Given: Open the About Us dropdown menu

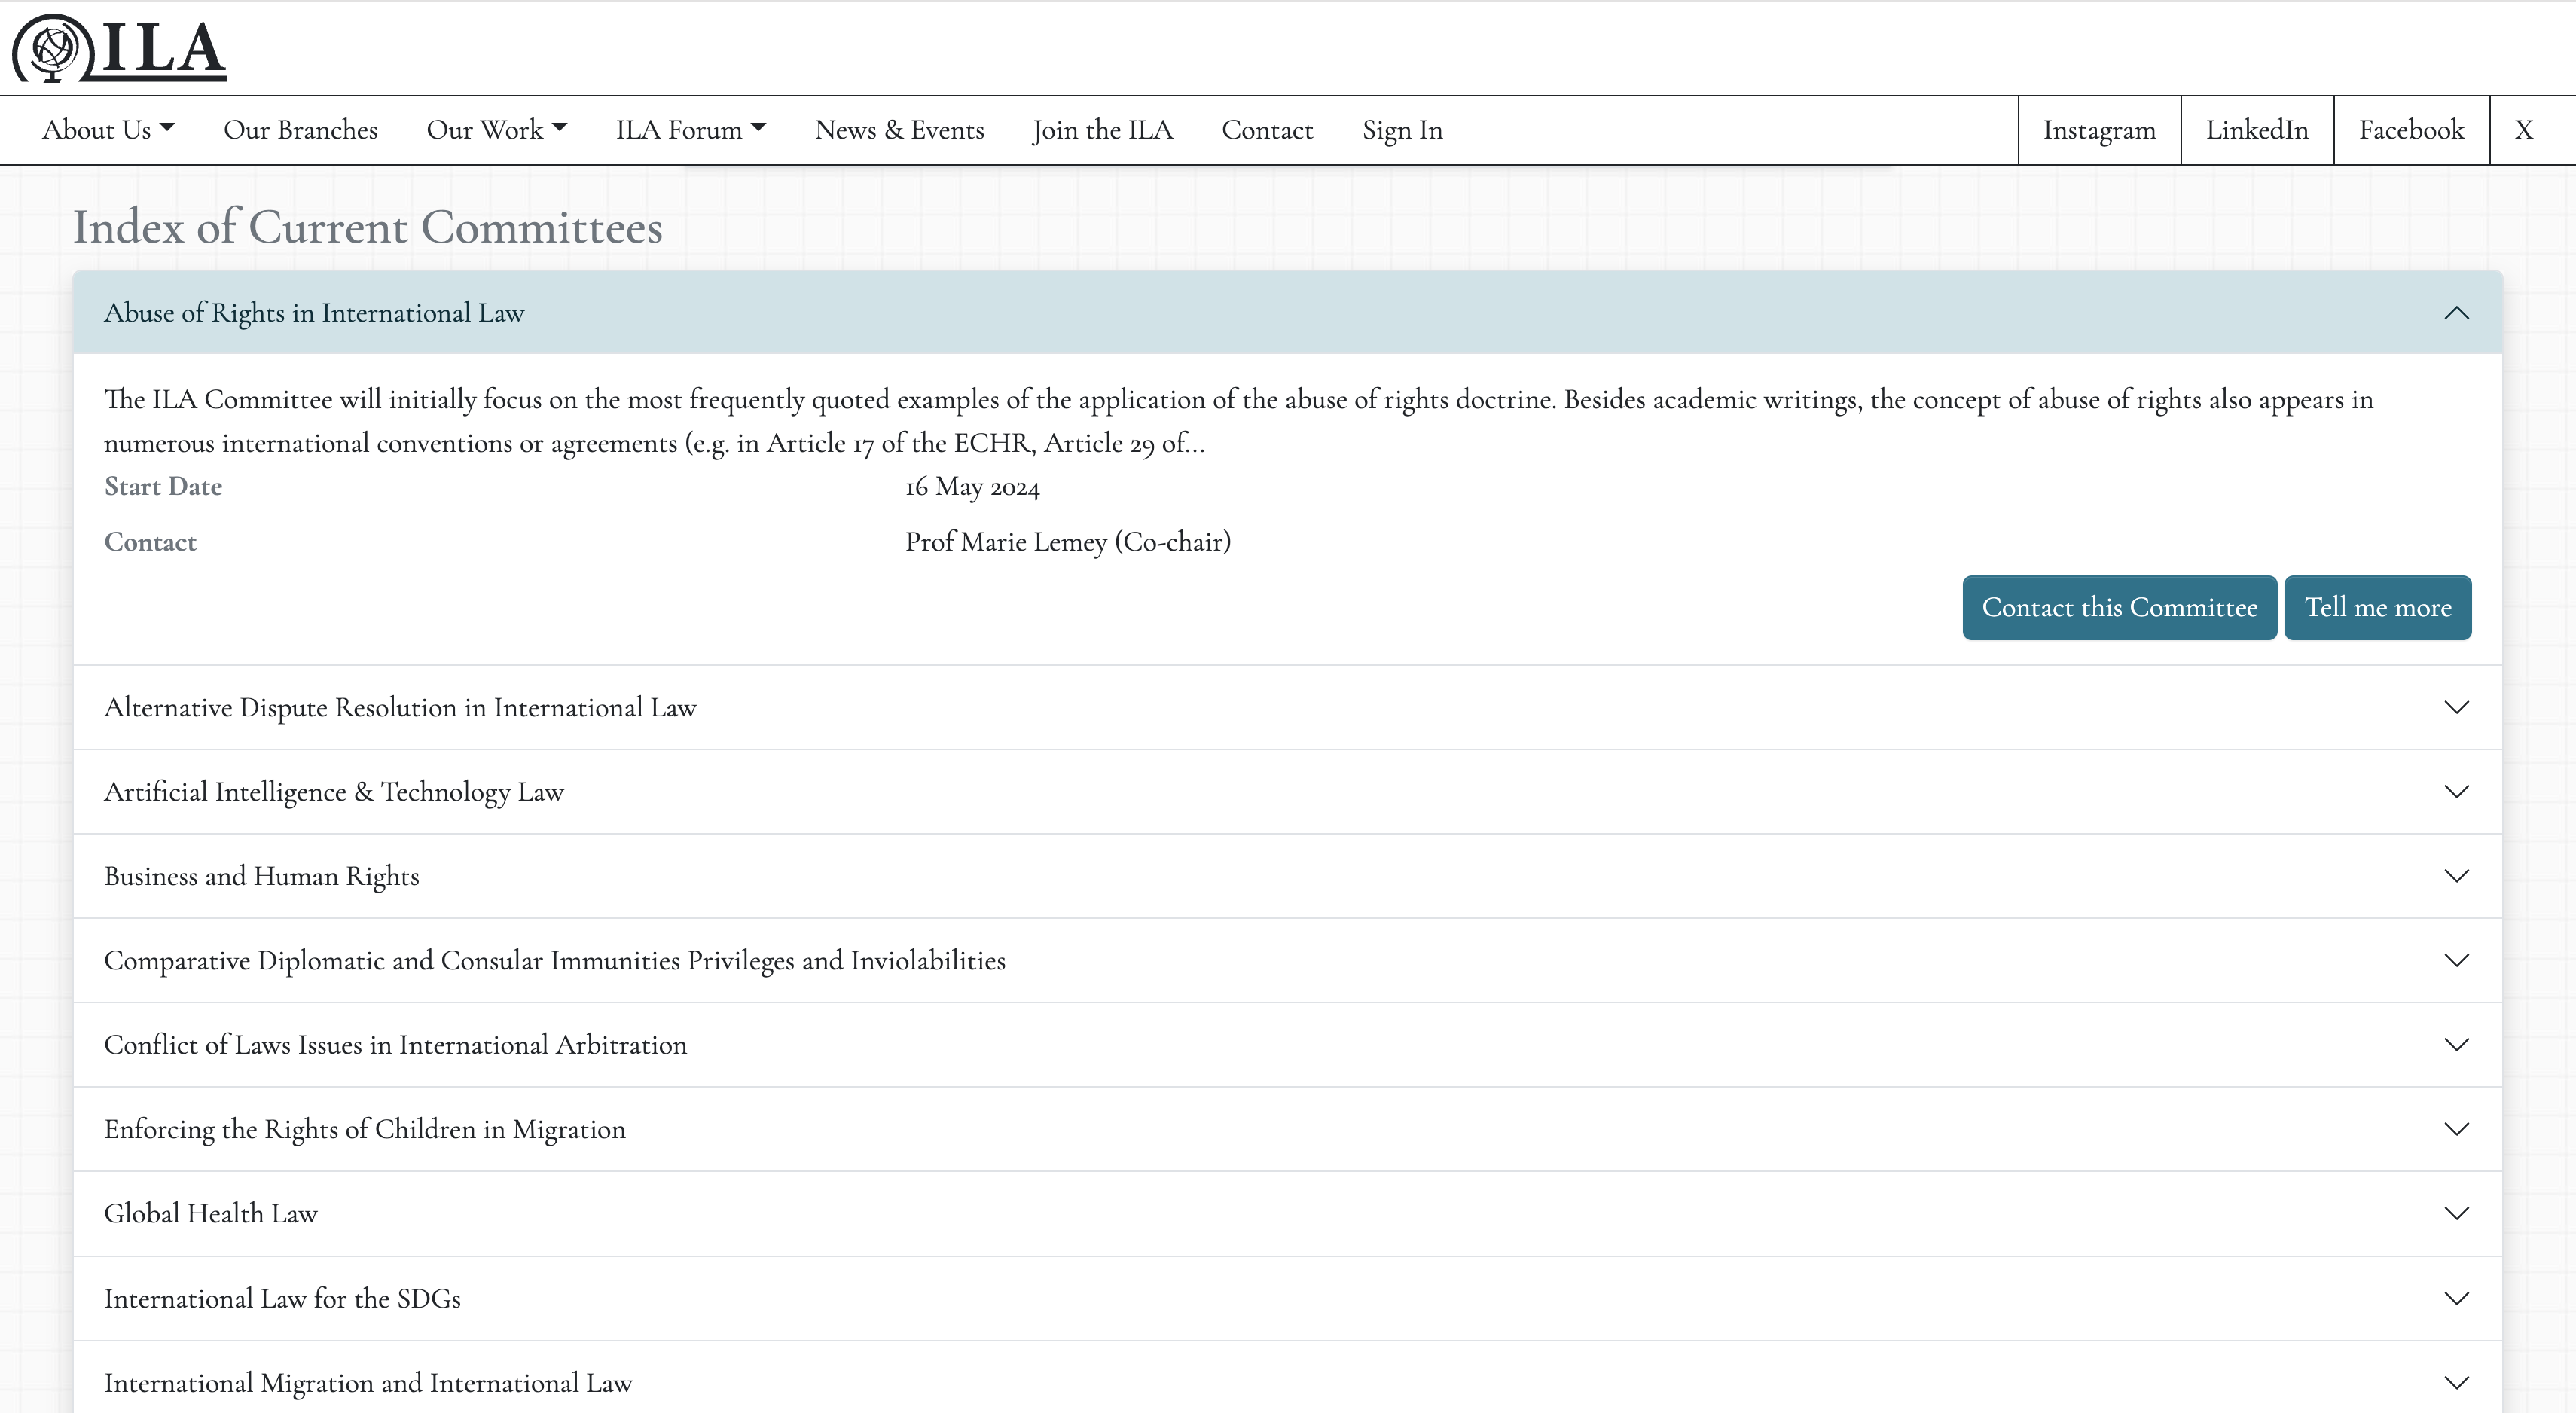Looking at the screenshot, I should pyautogui.click(x=108, y=130).
